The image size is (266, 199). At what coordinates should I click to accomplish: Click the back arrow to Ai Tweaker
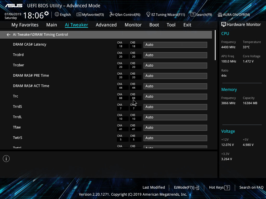point(9,35)
